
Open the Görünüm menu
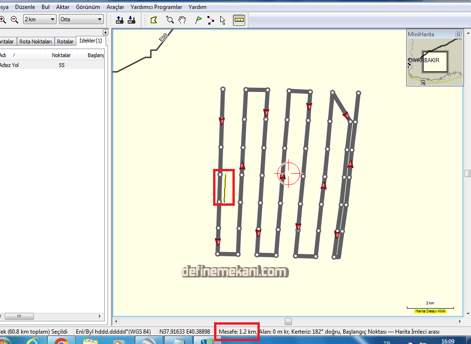click(x=88, y=7)
